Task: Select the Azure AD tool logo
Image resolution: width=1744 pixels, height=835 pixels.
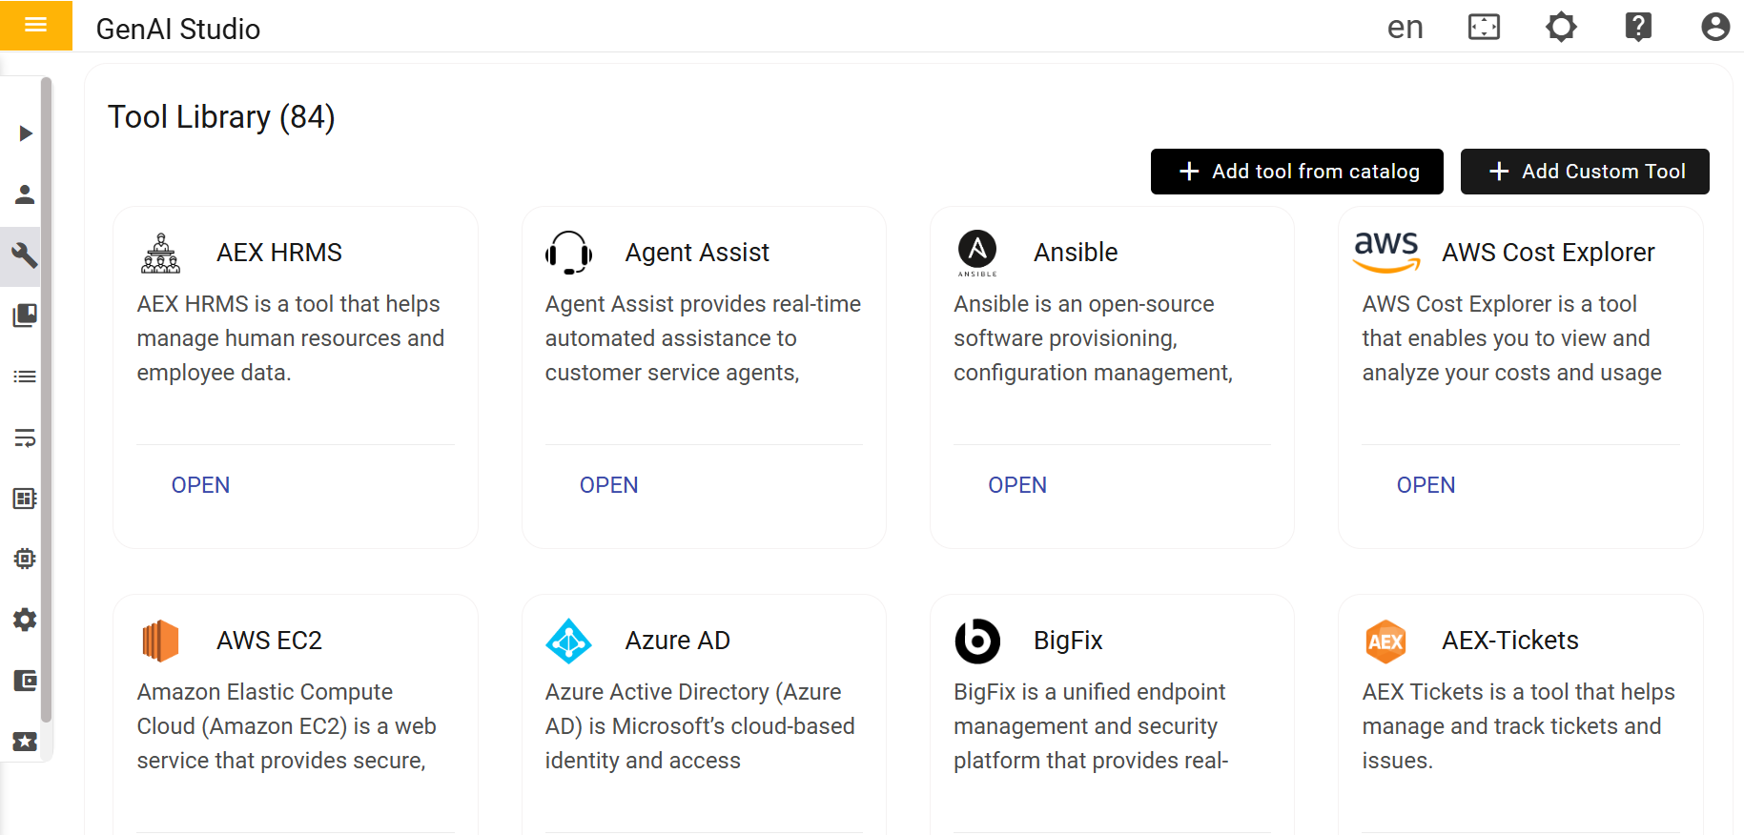Action: tap(568, 641)
